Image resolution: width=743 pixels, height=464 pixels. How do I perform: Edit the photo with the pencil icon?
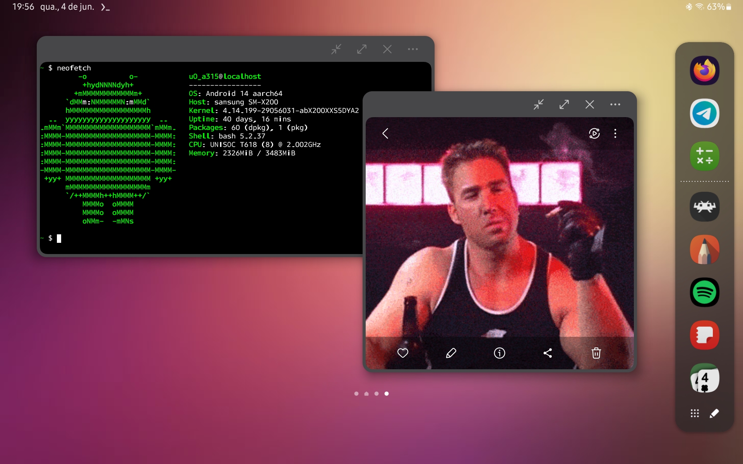pos(451,353)
